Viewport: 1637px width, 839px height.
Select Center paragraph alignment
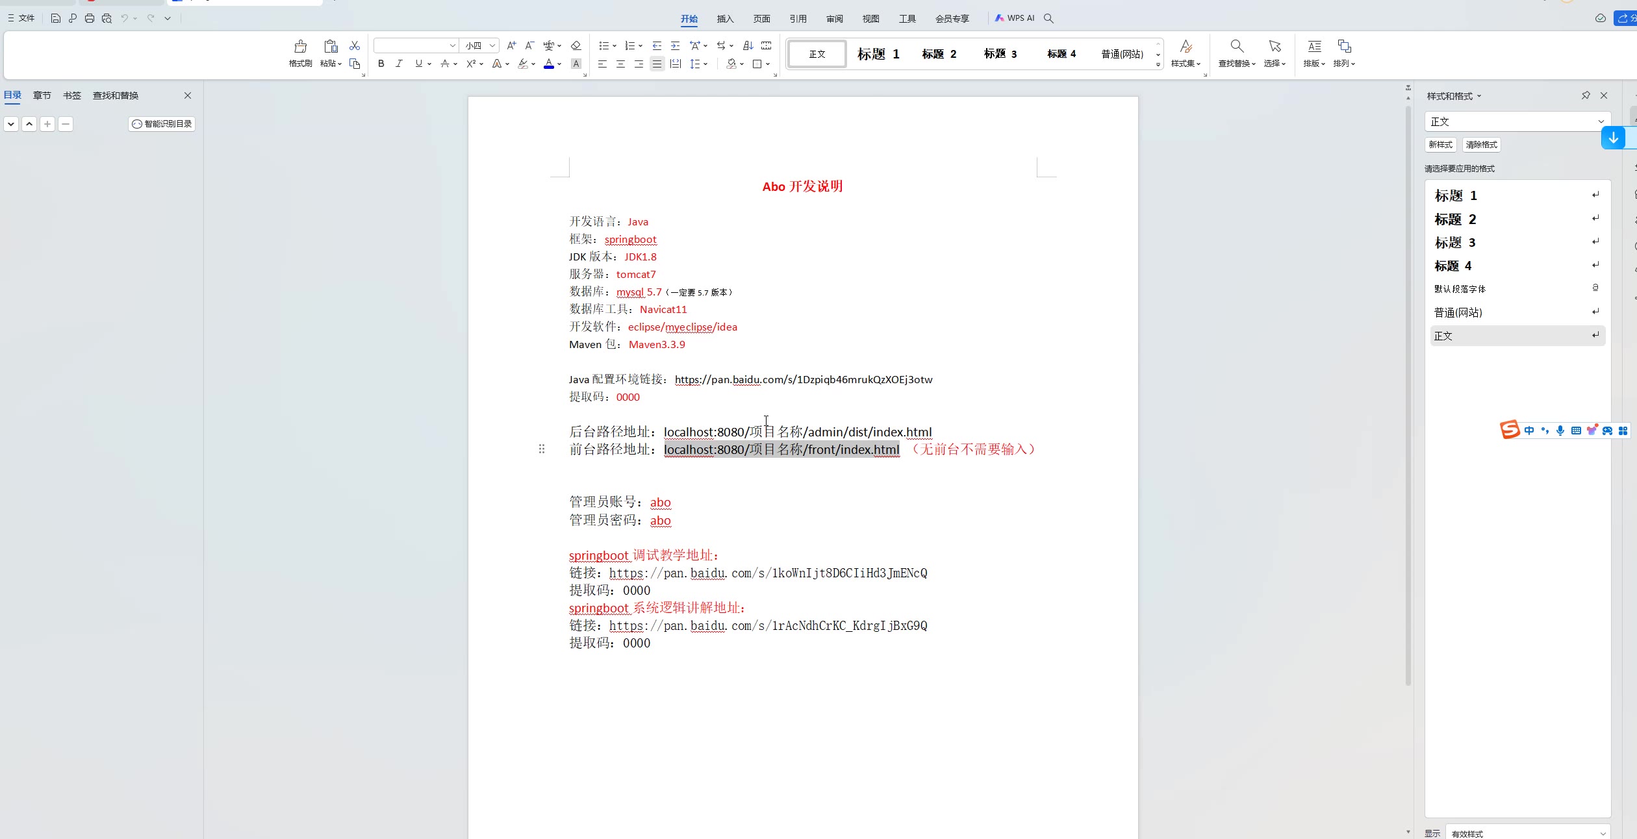(x=620, y=64)
